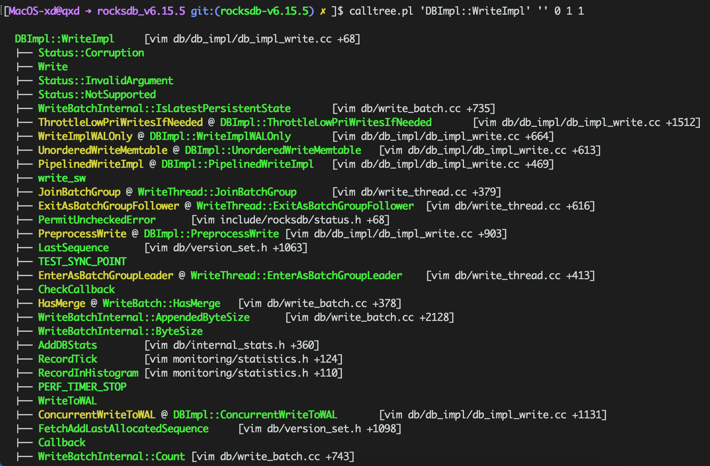Click the vim db_impl_write.cc +613 location
The image size is (710, 466).
490,150
